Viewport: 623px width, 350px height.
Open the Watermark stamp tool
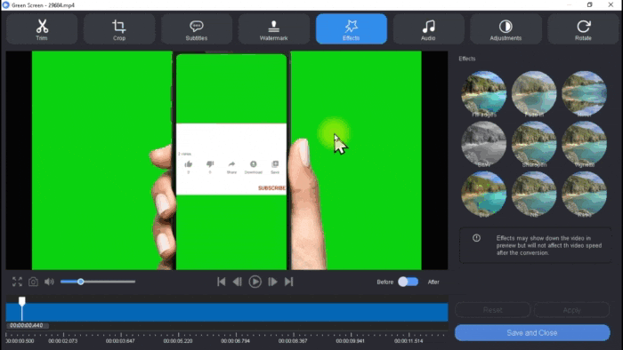[274, 29]
